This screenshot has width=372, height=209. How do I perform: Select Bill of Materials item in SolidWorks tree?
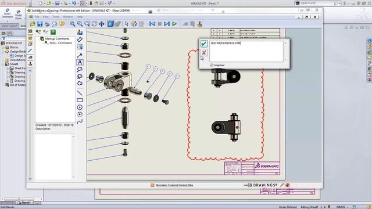(x=18, y=85)
